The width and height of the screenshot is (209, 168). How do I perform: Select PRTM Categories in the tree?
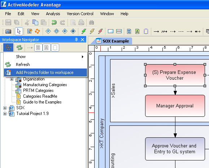click(38, 90)
